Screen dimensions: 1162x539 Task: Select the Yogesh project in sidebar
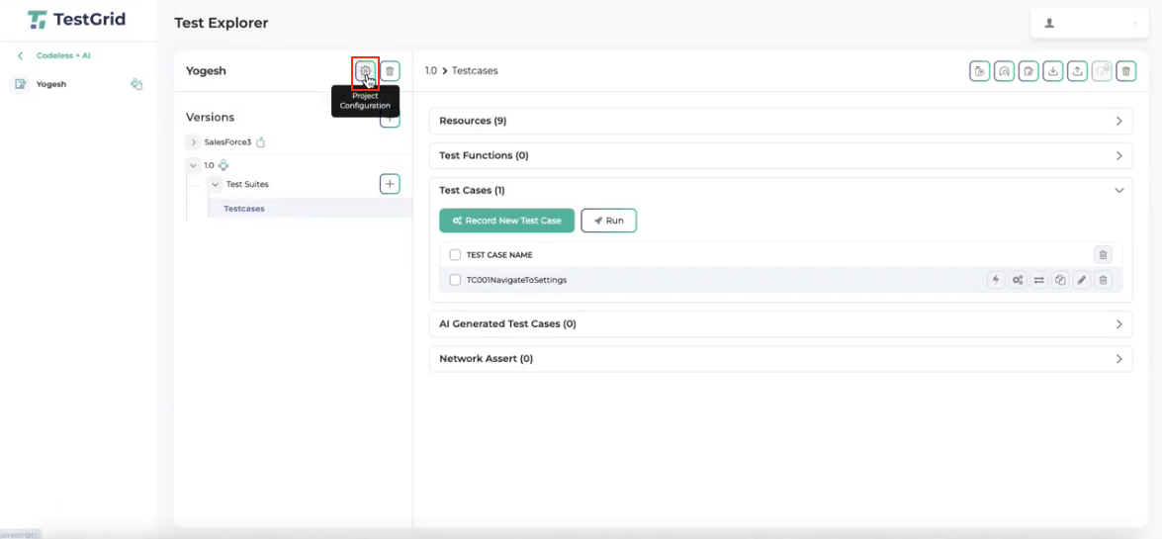coord(51,84)
